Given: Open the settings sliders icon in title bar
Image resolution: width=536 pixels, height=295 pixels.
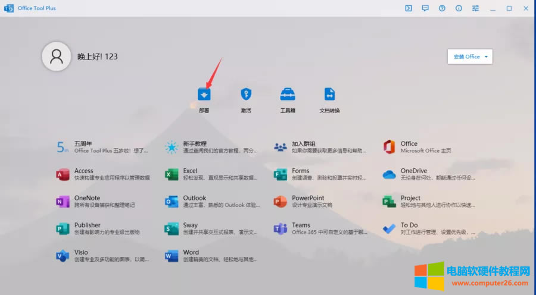Looking at the screenshot, I should tap(475, 8).
